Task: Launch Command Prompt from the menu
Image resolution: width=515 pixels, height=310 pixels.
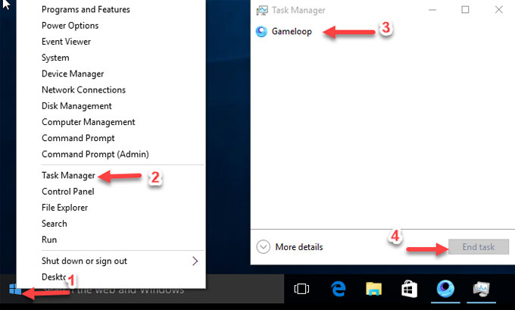Action: point(78,138)
